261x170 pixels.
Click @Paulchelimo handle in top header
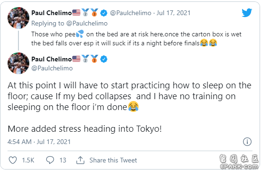click(x=130, y=13)
